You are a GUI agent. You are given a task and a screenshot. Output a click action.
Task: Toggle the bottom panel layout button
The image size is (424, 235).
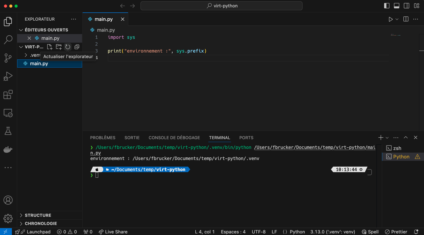397,6
